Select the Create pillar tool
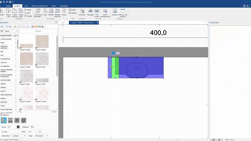The width and height of the screenshot is (251, 141). click(x=21, y=13)
